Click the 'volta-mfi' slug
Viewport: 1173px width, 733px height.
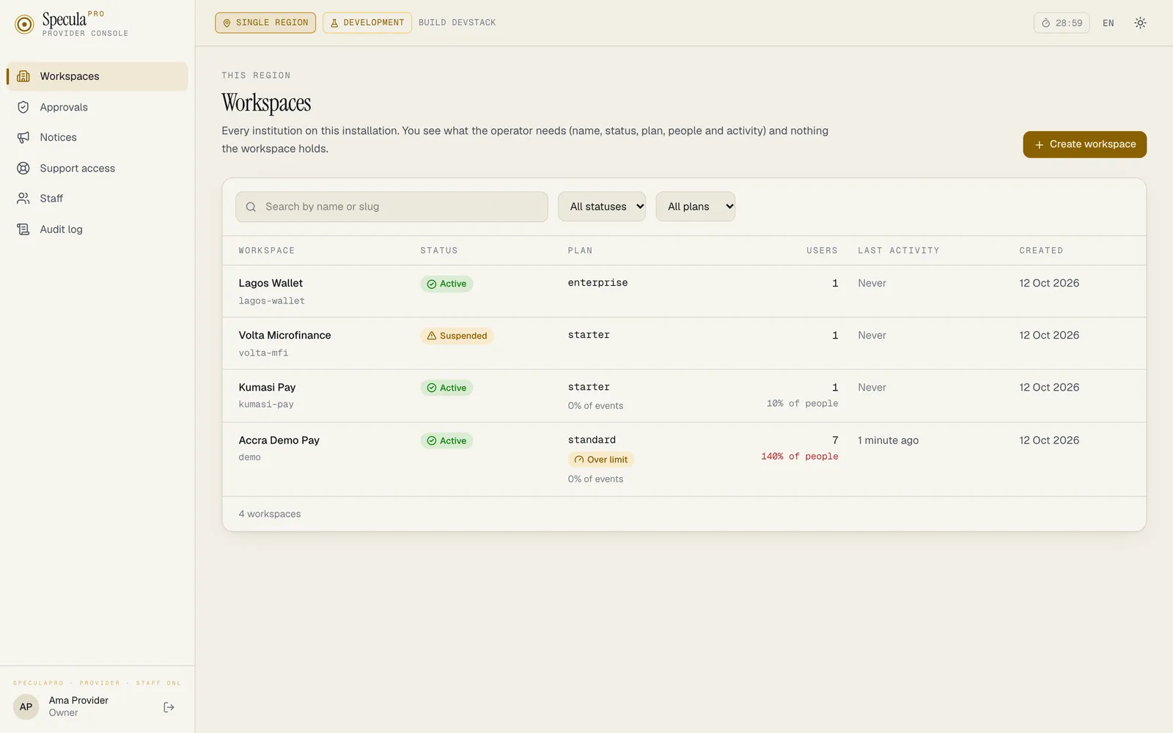click(x=263, y=353)
